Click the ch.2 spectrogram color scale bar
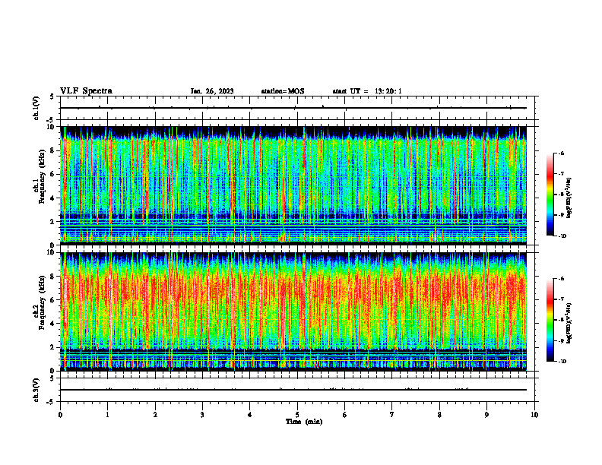The width and height of the screenshot is (602, 465). pos(550,320)
